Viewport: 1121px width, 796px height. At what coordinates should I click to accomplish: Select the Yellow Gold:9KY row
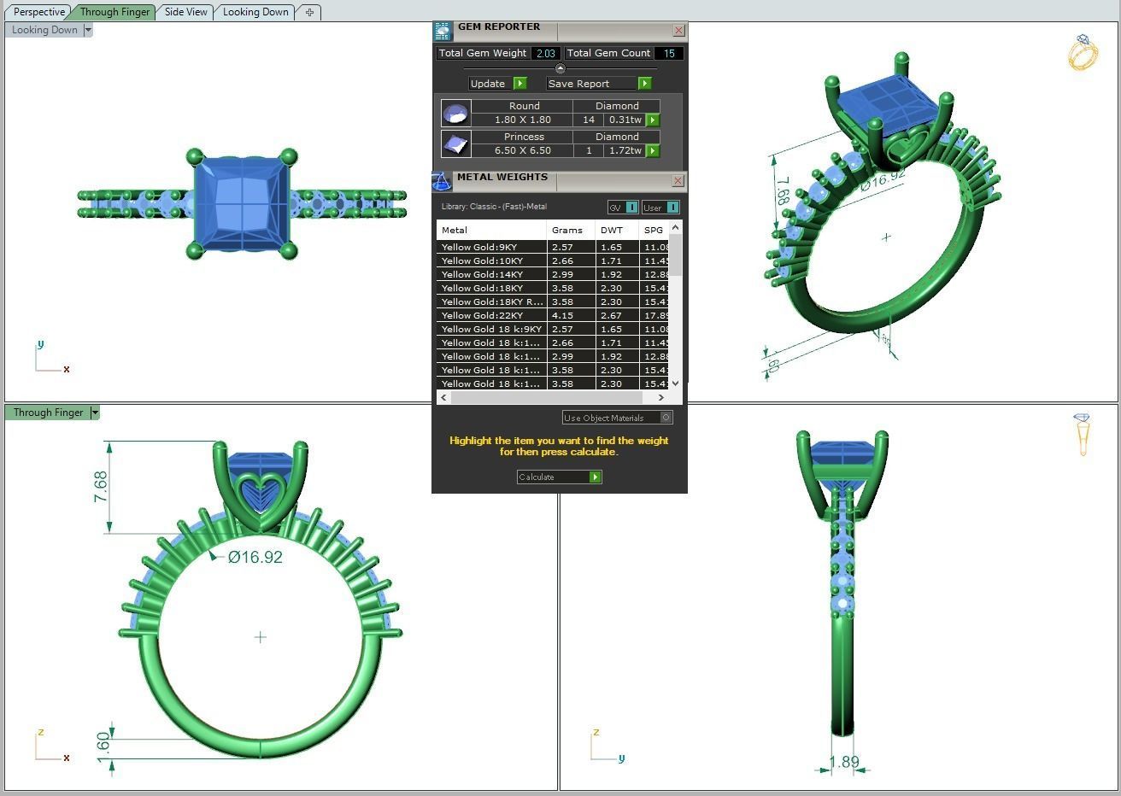click(553, 247)
